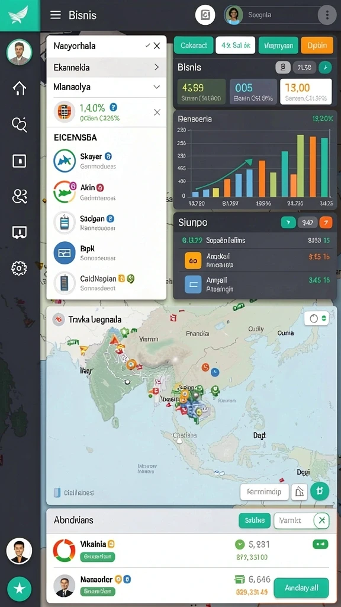Click the red icon beside Tnvka begnaila
This screenshot has height=607, width=341.
[59, 320]
